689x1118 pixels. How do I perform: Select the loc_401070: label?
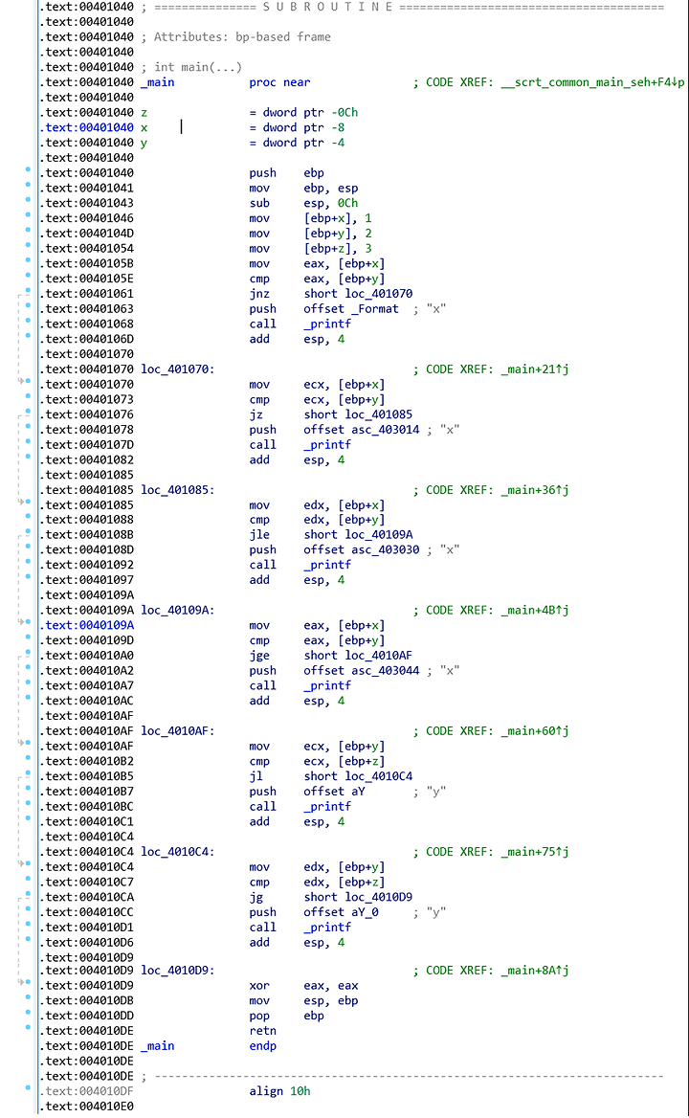(177, 369)
